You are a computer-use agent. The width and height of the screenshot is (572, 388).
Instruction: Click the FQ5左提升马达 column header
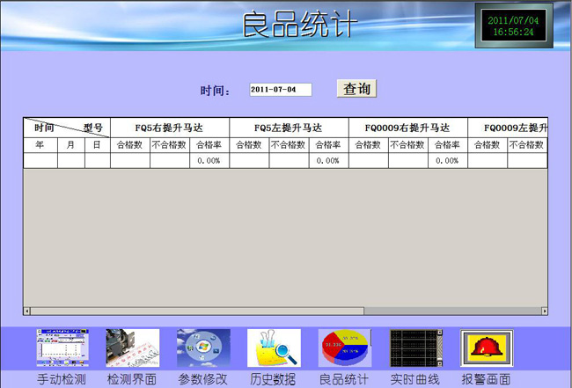(x=289, y=128)
